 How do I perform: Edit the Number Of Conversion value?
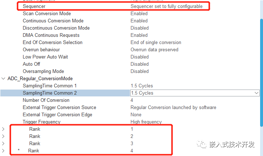pos(132,100)
